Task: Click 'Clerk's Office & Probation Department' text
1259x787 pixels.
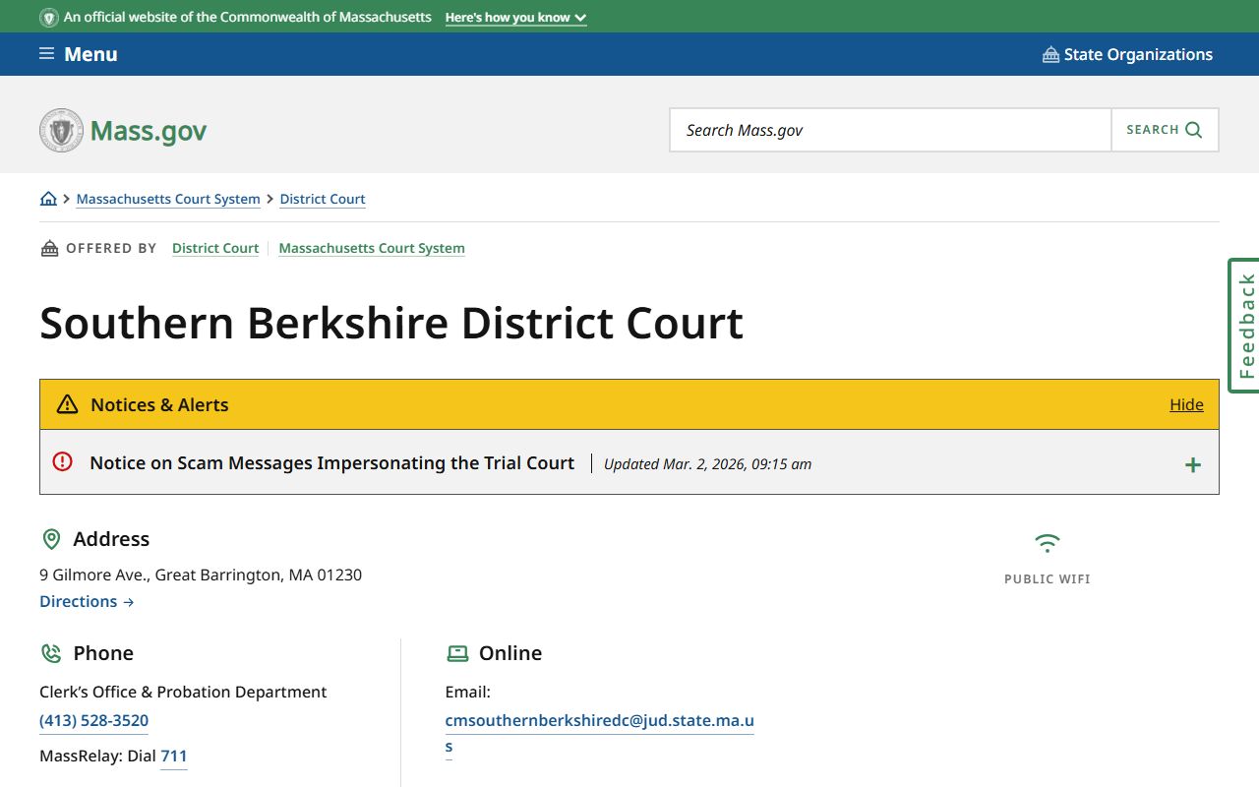Action: tap(183, 692)
